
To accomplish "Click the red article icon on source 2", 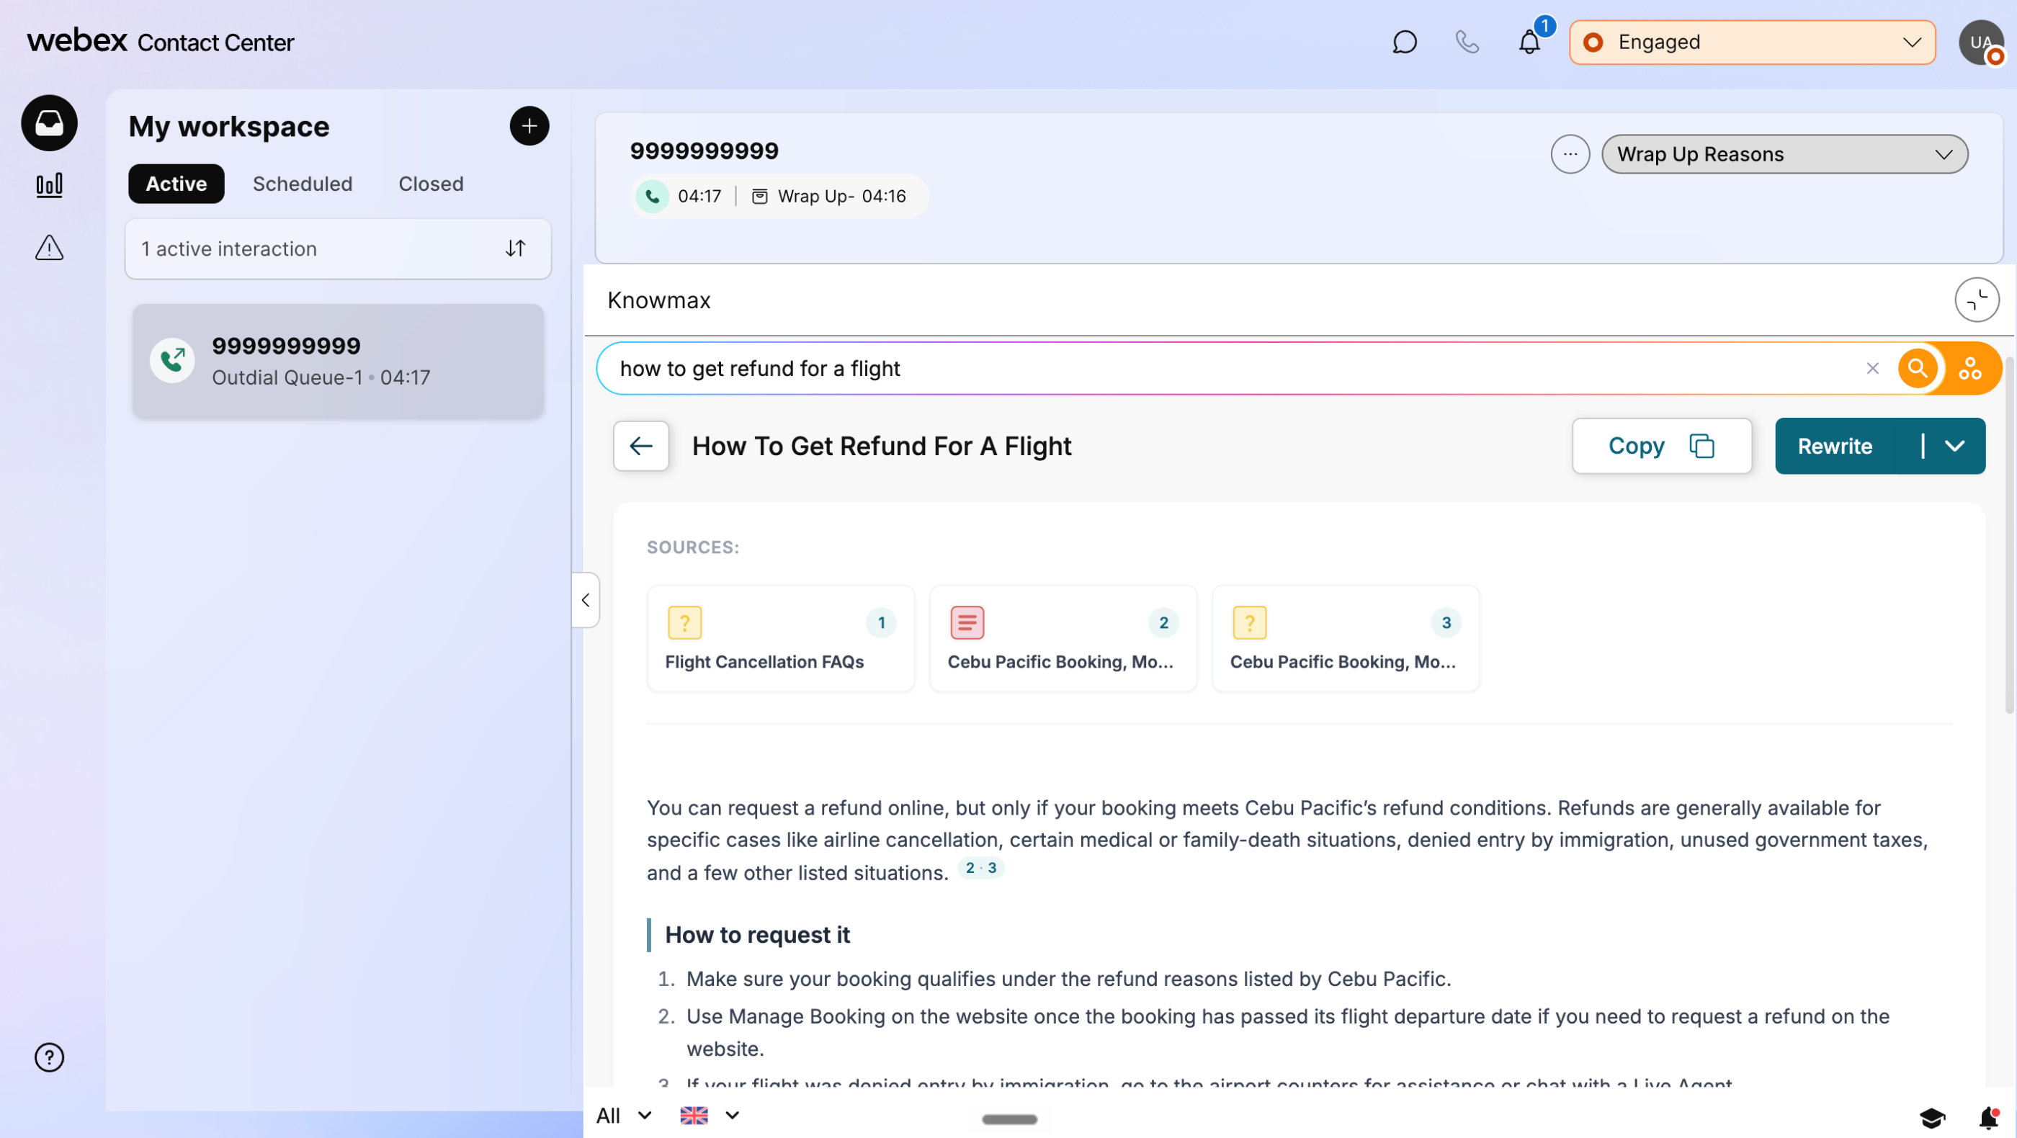I will (x=967, y=623).
